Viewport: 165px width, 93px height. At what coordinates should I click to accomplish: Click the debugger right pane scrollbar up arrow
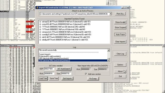click(x=163, y=46)
